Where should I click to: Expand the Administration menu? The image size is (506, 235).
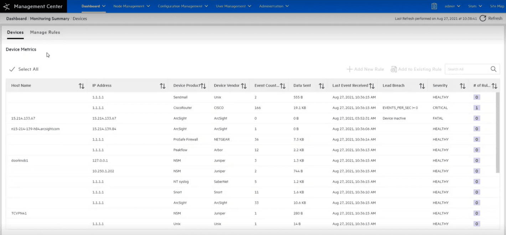coord(274,6)
